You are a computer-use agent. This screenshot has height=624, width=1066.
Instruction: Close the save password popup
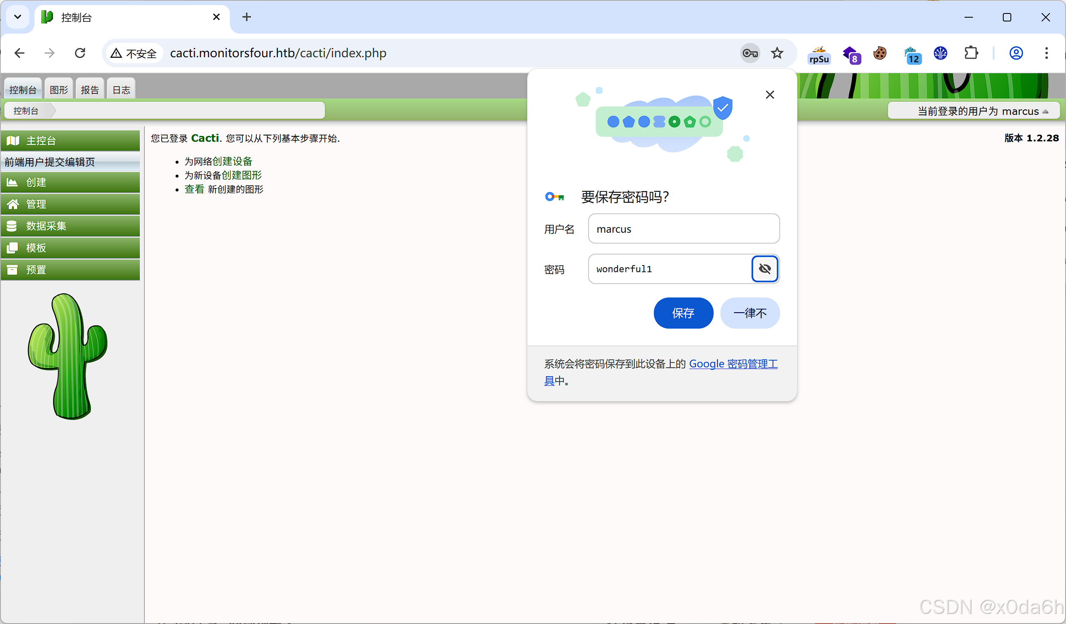click(770, 95)
